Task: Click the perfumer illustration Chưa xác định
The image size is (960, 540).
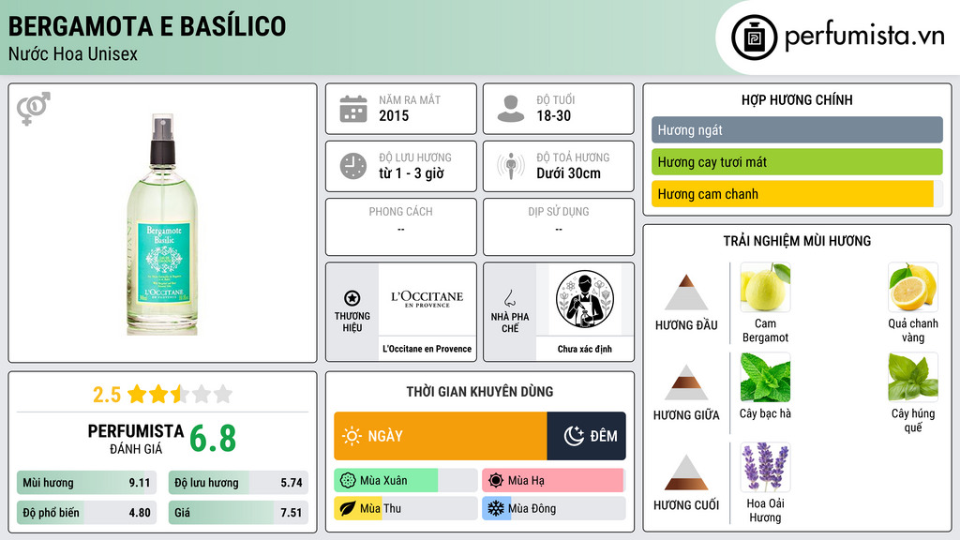Action: pos(585,299)
